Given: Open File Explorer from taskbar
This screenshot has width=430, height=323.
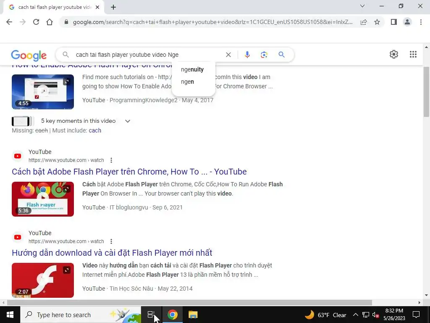Looking at the screenshot, I should [x=193, y=315].
